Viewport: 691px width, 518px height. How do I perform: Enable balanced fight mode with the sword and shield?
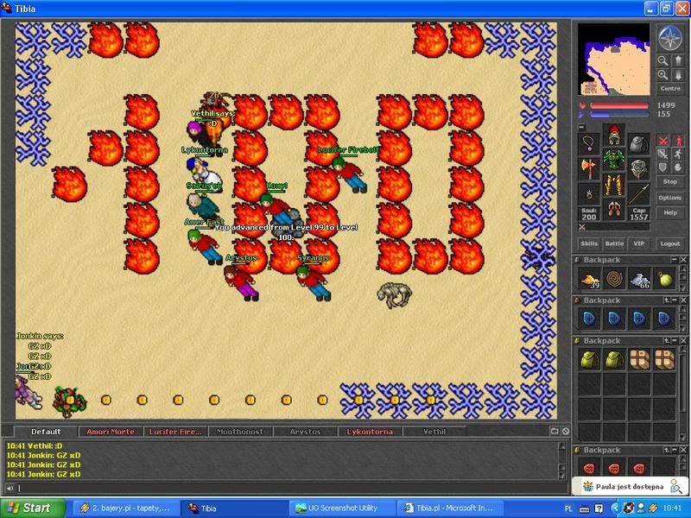click(662, 155)
